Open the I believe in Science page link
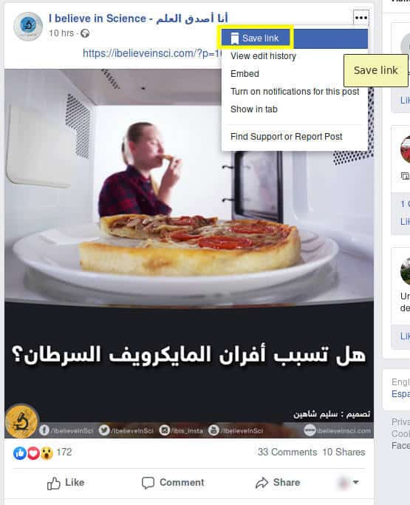 tap(138, 18)
